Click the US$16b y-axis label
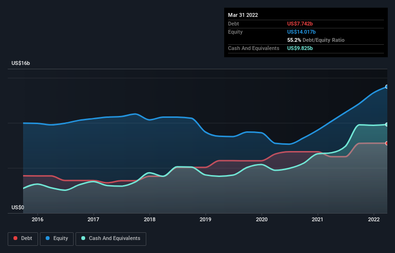Screen dimensions: 395x253 (21, 63)
